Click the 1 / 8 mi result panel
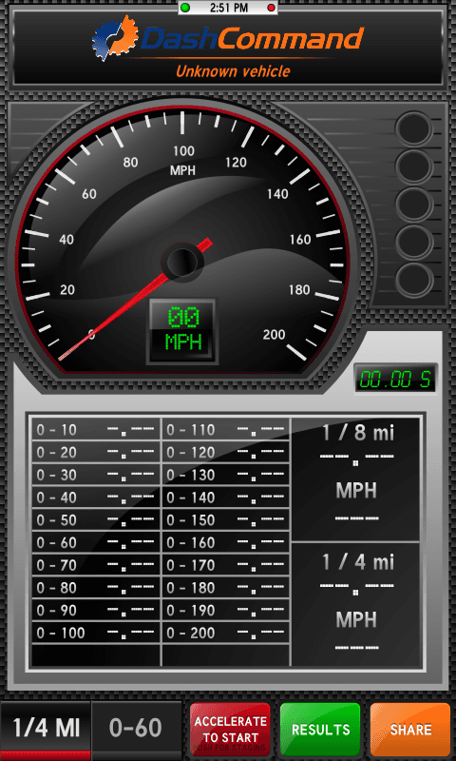The image size is (456, 761). [x=356, y=479]
